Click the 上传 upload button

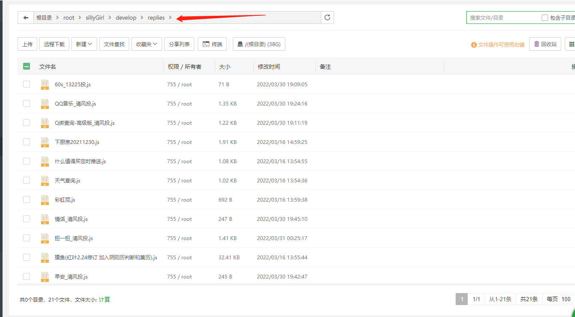[x=27, y=44]
